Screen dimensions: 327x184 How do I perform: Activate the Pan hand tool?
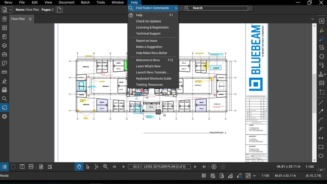click(79, 166)
